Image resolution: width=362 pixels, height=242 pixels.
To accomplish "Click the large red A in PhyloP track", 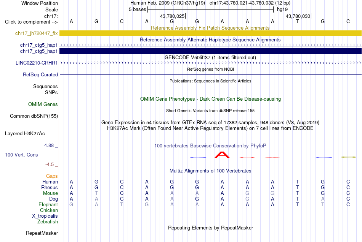I will pyautogui.click(x=222, y=155).
